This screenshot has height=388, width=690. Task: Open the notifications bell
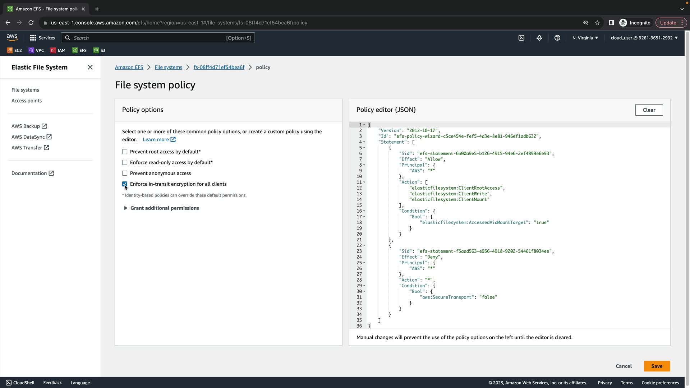click(539, 38)
